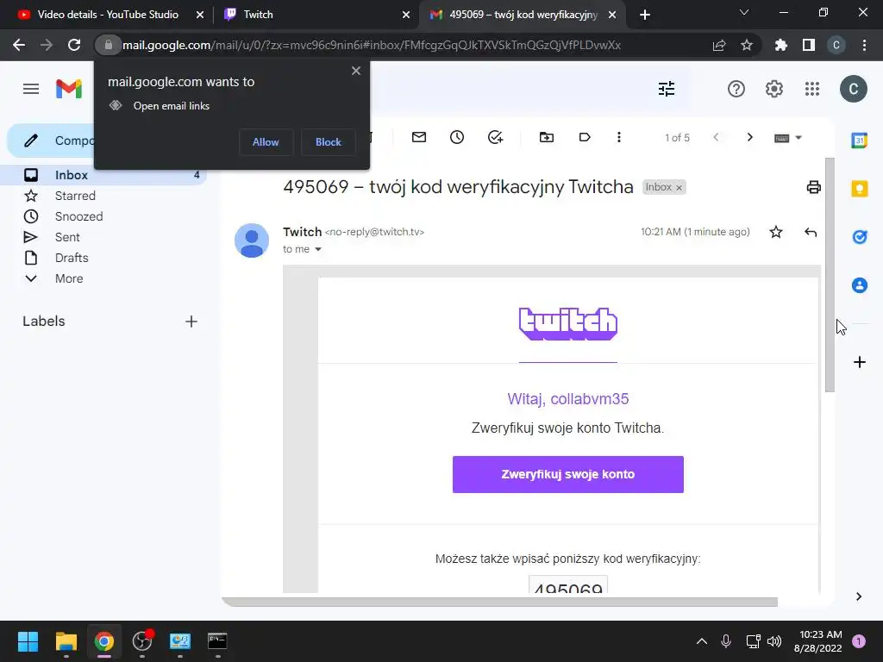Bookmark this page star icon

pyautogui.click(x=747, y=45)
